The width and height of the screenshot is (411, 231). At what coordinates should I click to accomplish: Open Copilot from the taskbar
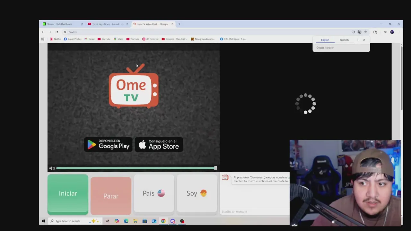point(117,221)
